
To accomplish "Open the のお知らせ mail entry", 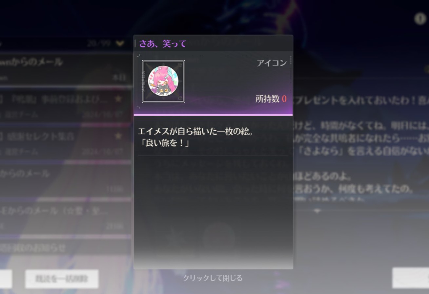I will pos(66,248).
